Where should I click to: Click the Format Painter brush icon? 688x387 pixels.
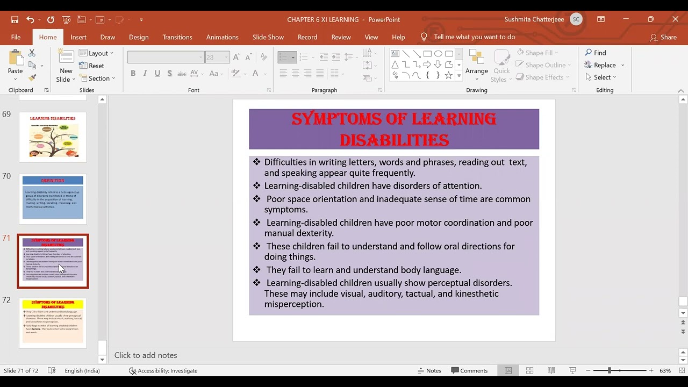pyautogui.click(x=32, y=78)
